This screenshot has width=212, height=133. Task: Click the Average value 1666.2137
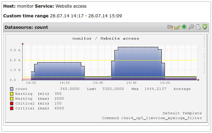(155, 89)
